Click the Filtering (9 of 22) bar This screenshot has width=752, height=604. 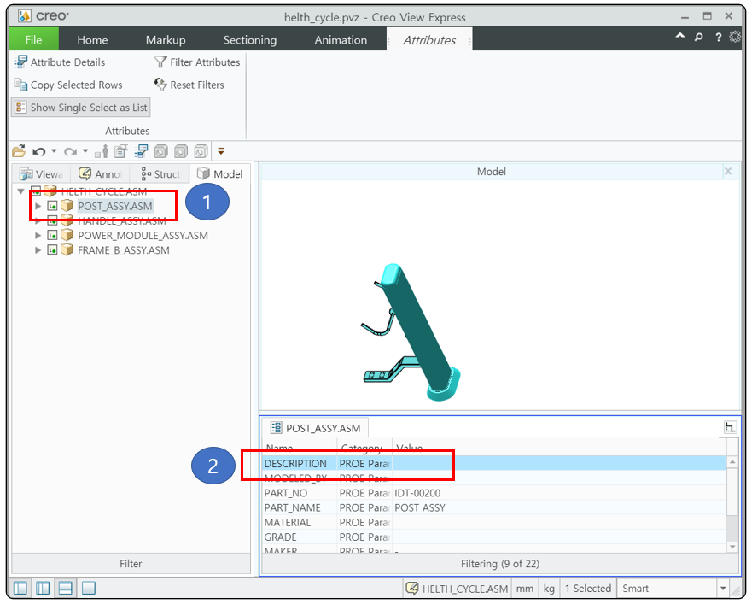499,564
